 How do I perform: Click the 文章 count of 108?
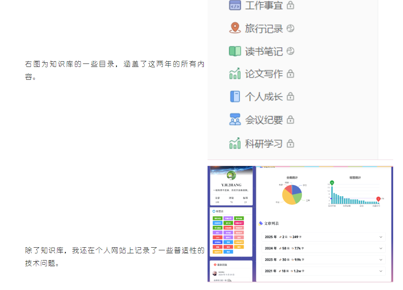[217, 202]
